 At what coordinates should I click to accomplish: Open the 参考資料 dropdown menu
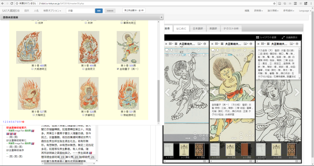click(289, 11)
